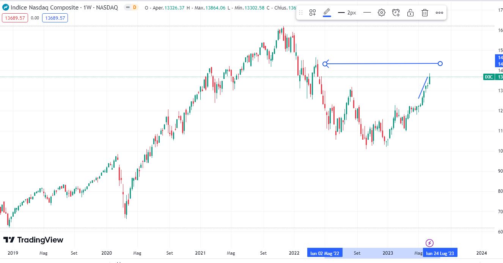This screenshot has height=263, width=503.
Task: Delete drawing with trash icon
Action: click(x=425, y=13)
